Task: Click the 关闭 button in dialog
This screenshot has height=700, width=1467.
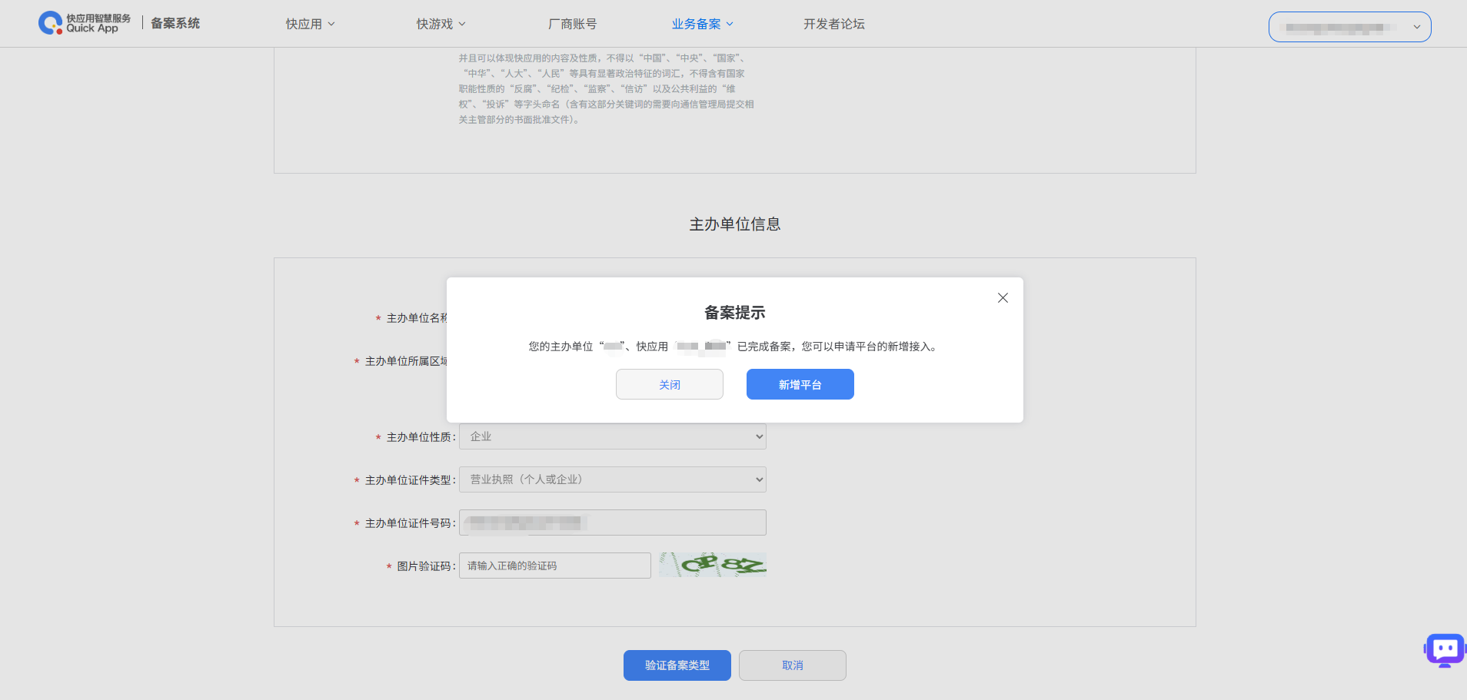Action: tap(669, 384)
